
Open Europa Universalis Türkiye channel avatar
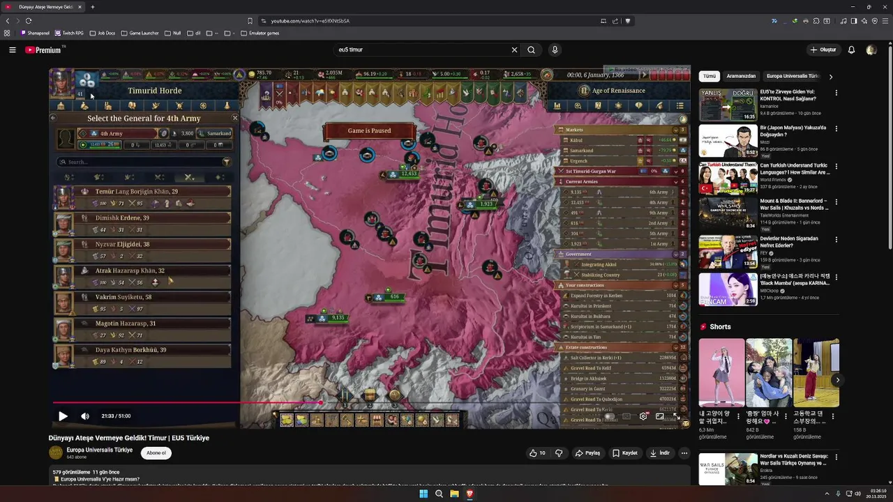56,453
